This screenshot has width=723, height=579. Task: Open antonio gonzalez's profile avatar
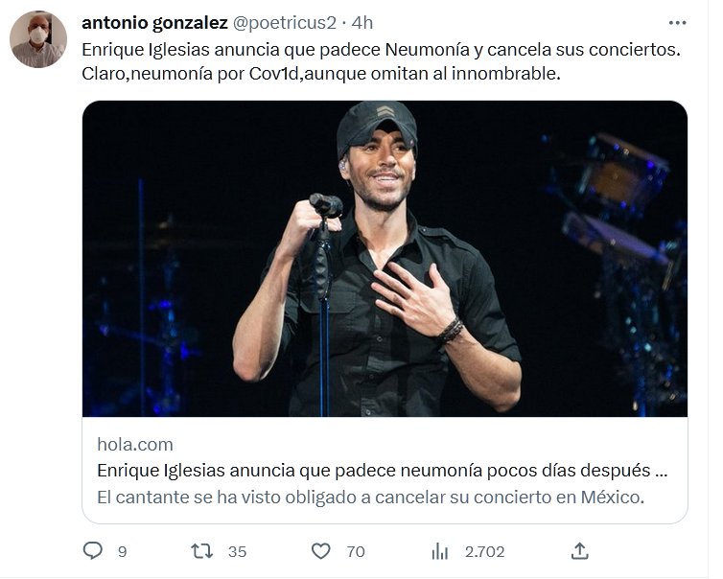click(x=38, y=39)
